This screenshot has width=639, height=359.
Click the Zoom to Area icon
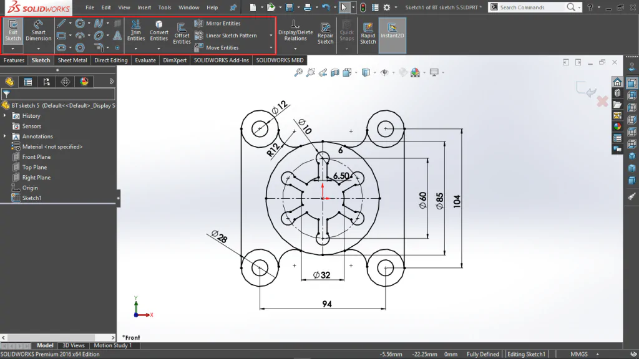[x=311, y=72]
